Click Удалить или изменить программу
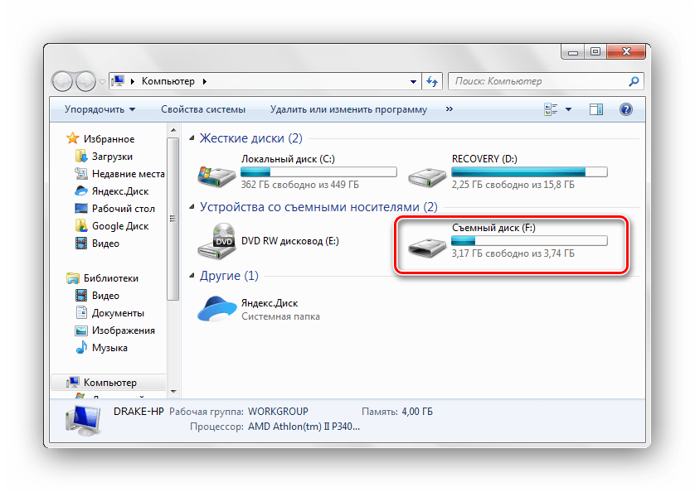The height and width of the screenshot is (492, 695). click(x=349, y=109)
